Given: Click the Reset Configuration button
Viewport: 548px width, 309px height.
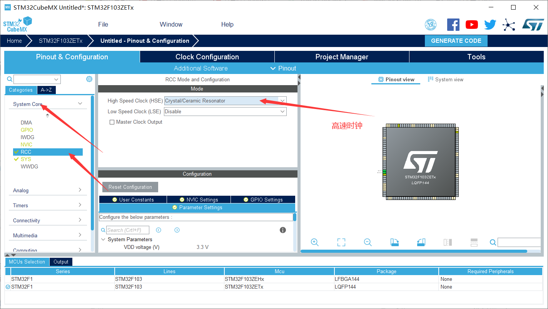Looking at the screenshot, I should point(130,187).
